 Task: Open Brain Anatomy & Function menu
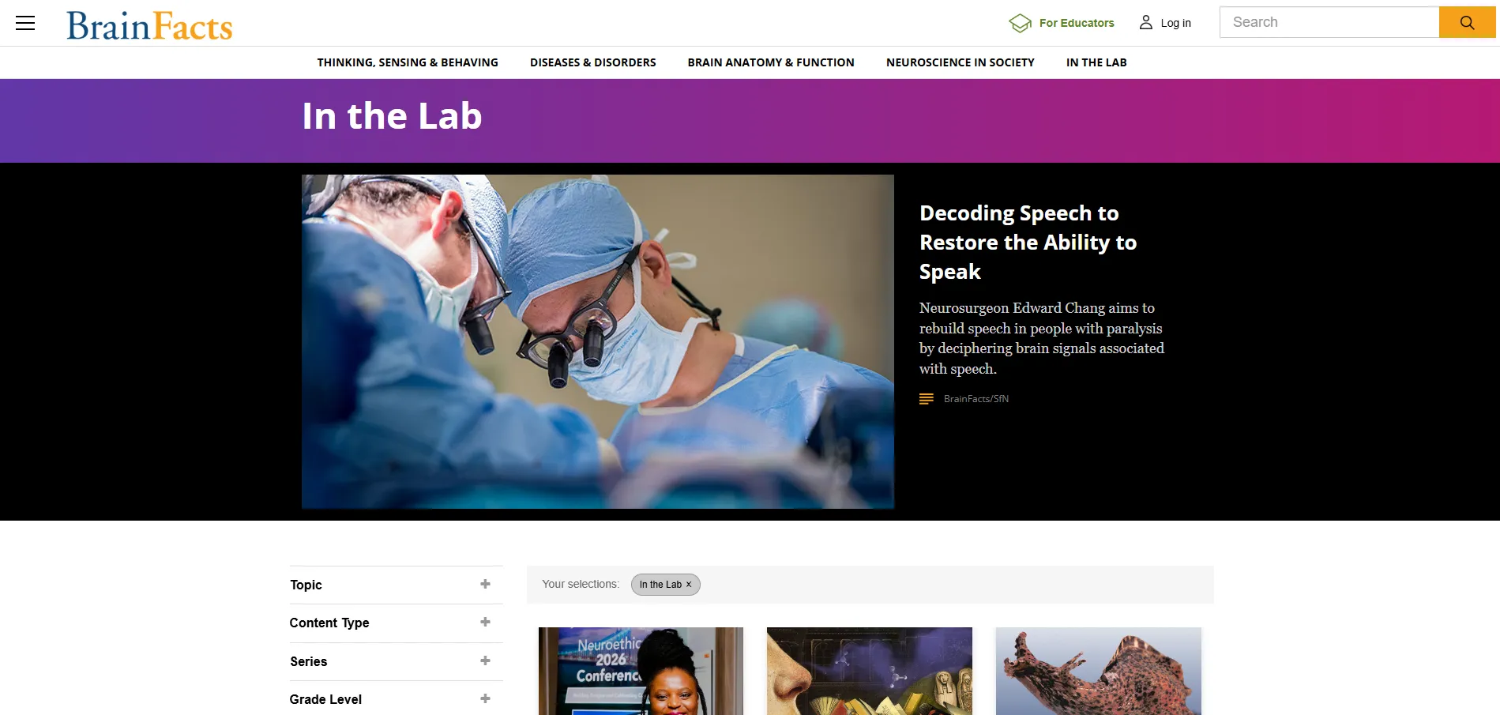771,62
